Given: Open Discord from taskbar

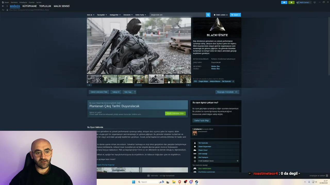Looking at the screenshot, I should coord(191,182).
